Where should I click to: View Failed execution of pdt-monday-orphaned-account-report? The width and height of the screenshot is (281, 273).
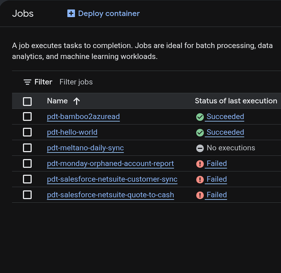pos(217,164)
